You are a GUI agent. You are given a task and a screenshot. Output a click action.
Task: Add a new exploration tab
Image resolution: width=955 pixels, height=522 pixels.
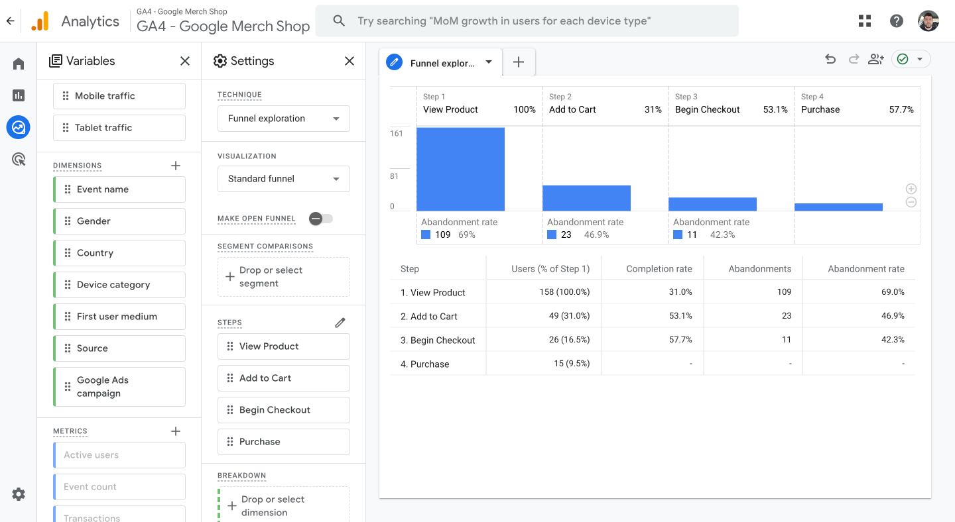click(519, 62)
